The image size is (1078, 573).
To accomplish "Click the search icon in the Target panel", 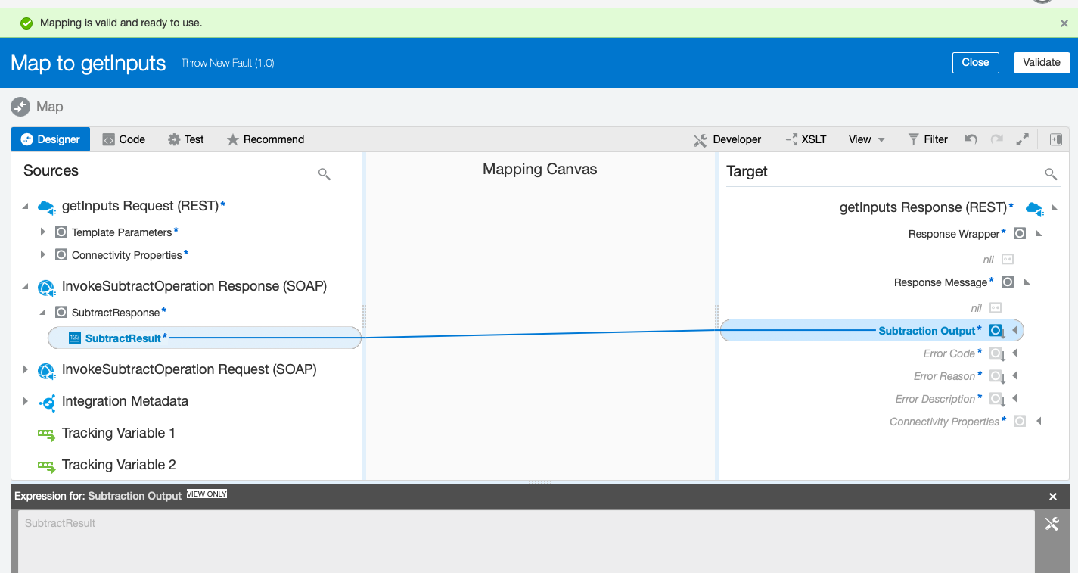I will click(x=1051, y=173).
